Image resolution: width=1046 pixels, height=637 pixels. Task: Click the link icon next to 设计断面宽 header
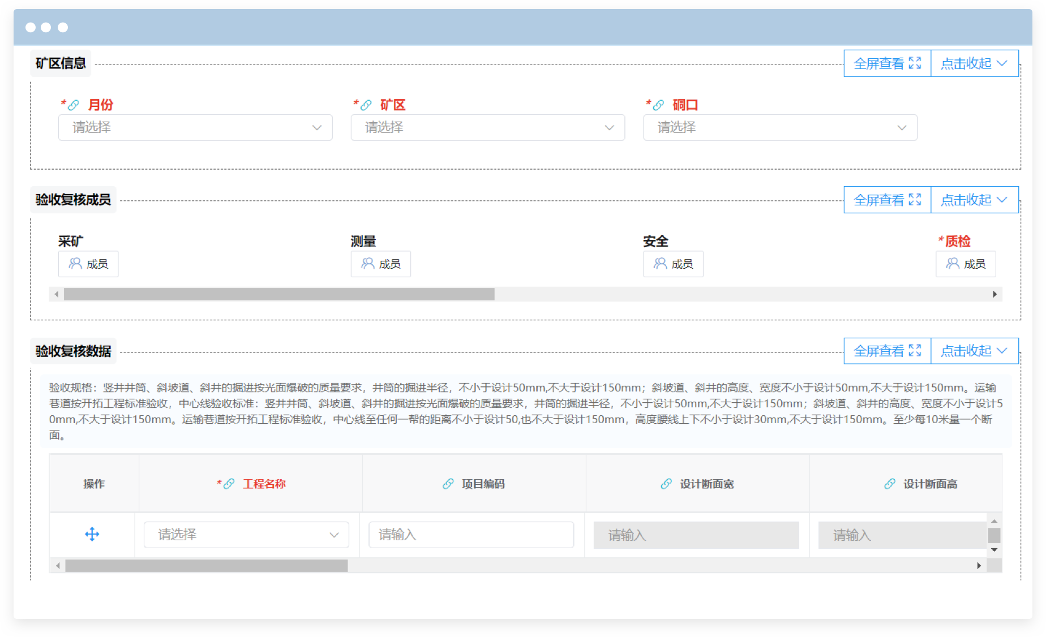666,484
